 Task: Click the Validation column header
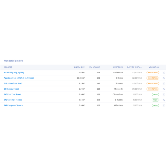pyautogui.click(x=154, y=67)
